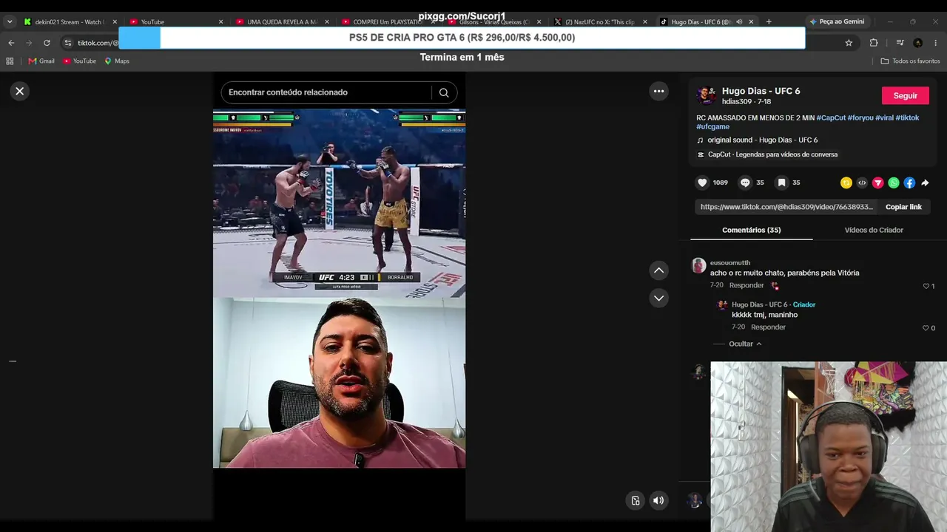Like the creator's kkkkk tmj reply

[x=926, y=328]
